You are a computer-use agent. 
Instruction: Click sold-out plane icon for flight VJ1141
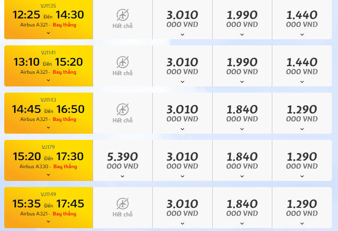122,62
